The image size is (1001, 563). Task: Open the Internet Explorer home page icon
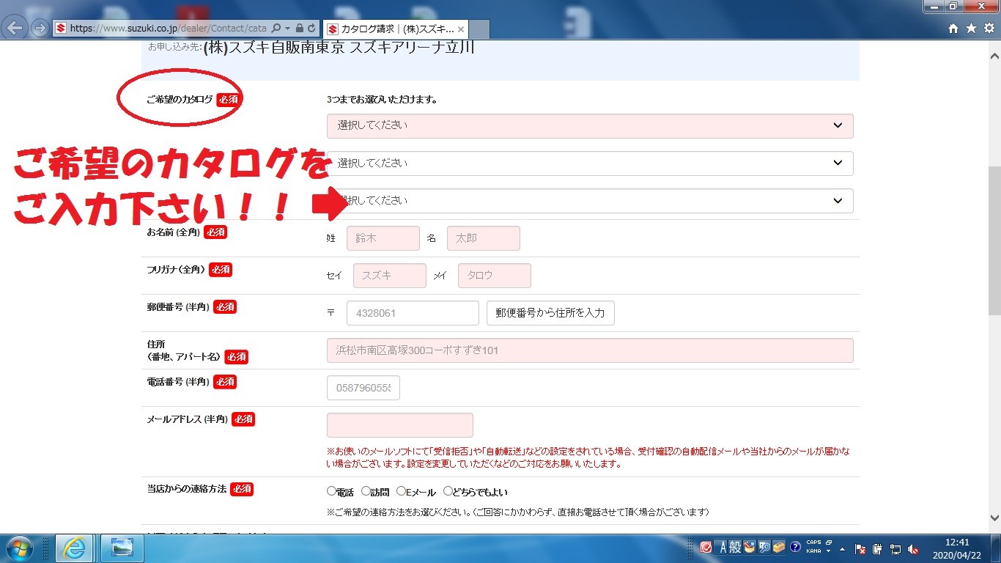(953, 29)
